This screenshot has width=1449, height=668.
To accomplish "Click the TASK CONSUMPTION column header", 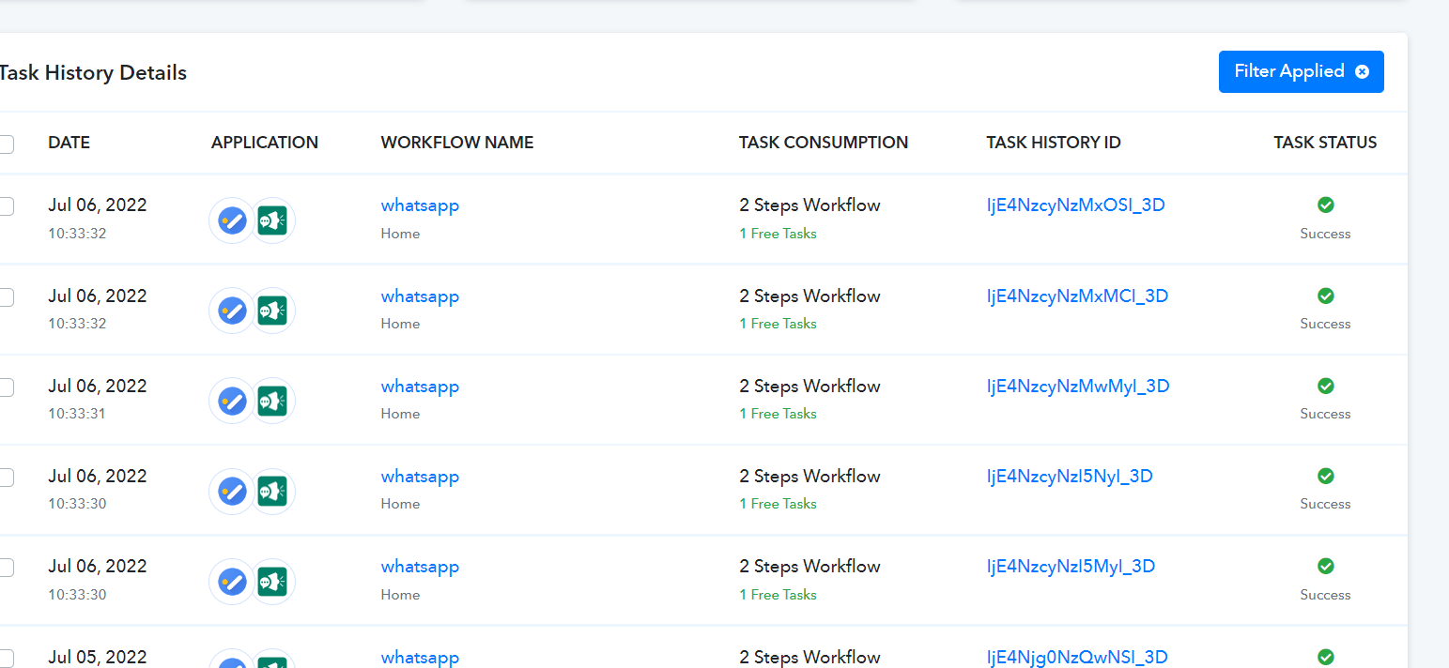I will click(824, 143).
